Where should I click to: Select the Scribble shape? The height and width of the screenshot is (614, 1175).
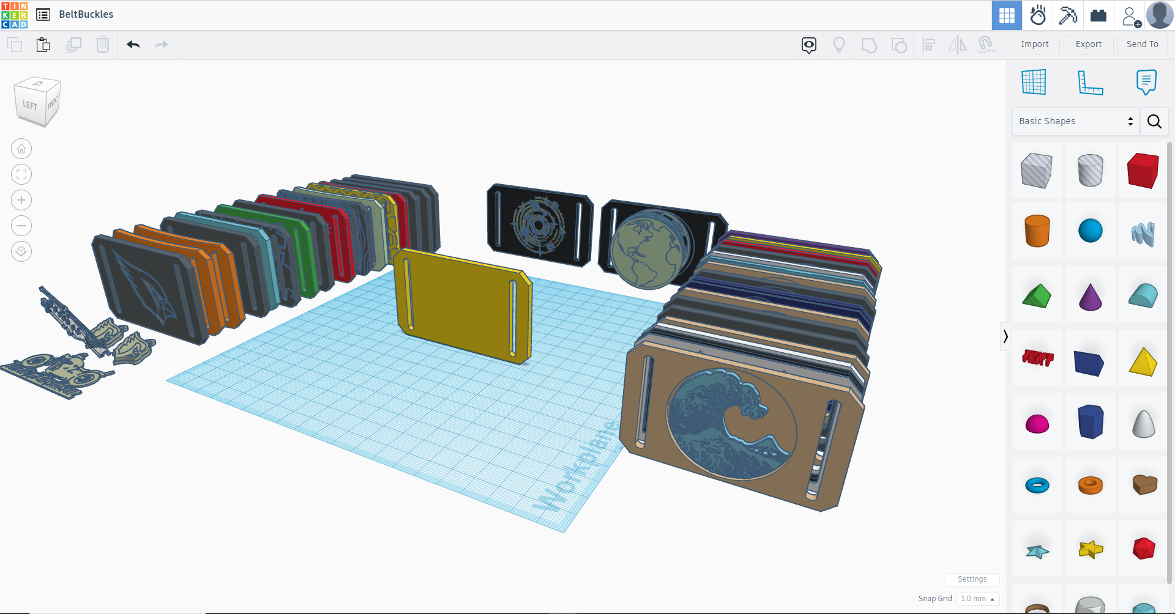tap(1143, 232)
